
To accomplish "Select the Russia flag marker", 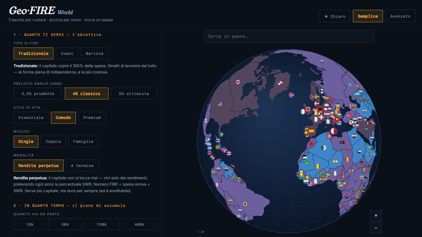I will point(322,62).
